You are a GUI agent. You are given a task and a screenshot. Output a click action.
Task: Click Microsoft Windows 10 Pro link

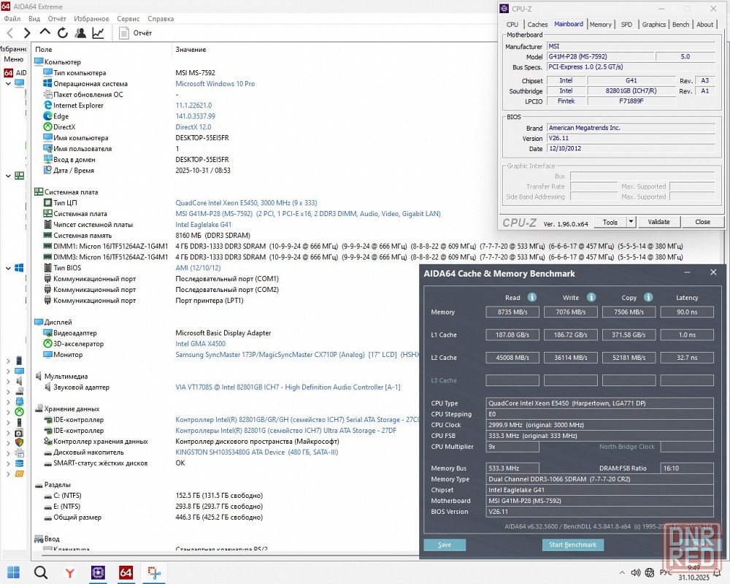point(215,84)
